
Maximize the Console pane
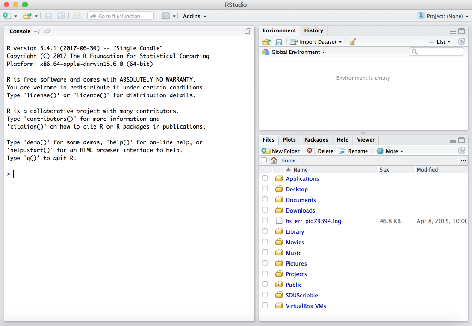click(x=248, y=31)
